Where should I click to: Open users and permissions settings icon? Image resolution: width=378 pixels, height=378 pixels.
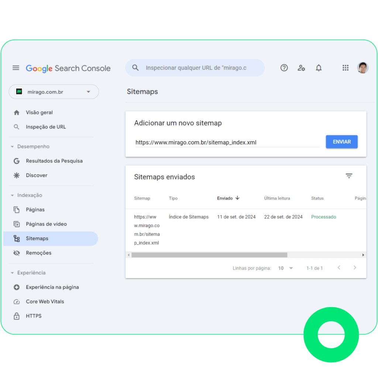coord(301,68)
